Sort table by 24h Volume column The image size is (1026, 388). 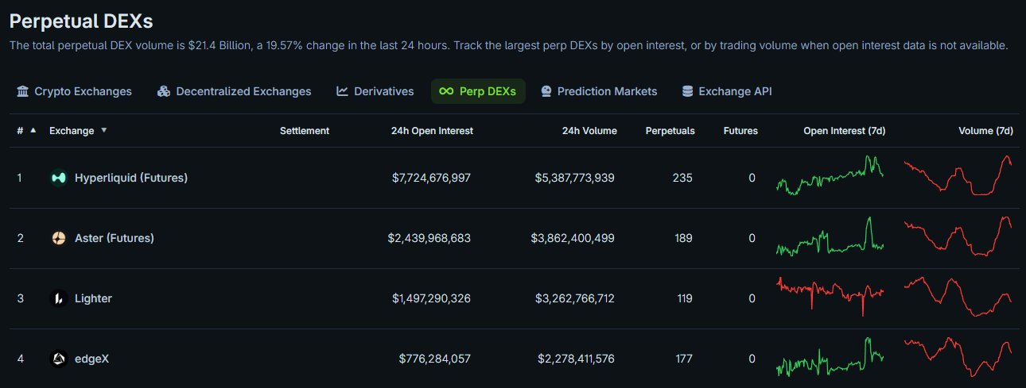(589, 131)
